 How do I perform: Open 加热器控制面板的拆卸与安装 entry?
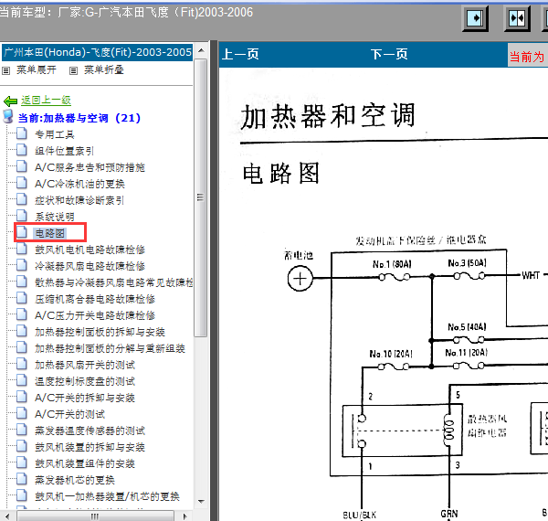100,332
